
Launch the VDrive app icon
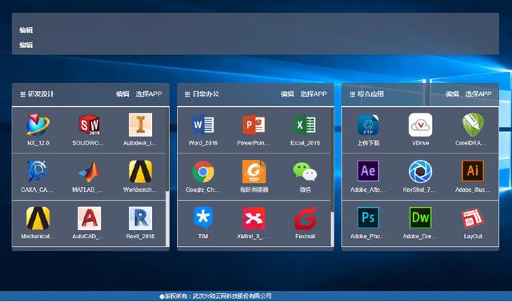tap(420, 125)
